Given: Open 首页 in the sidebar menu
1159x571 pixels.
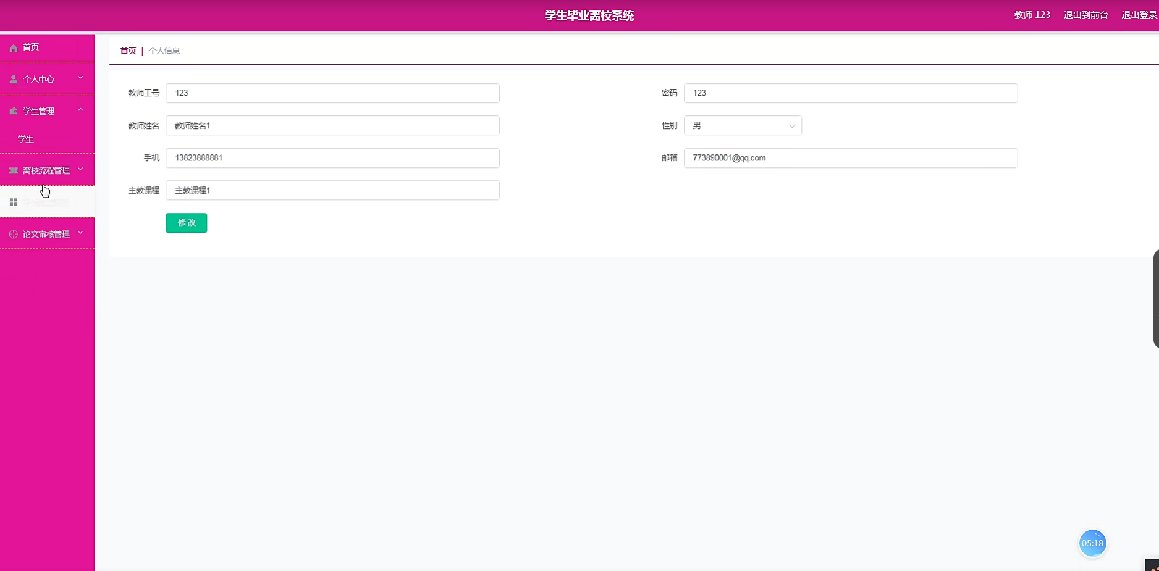Looking at the screenshot, I should click(x=47, y=48).
